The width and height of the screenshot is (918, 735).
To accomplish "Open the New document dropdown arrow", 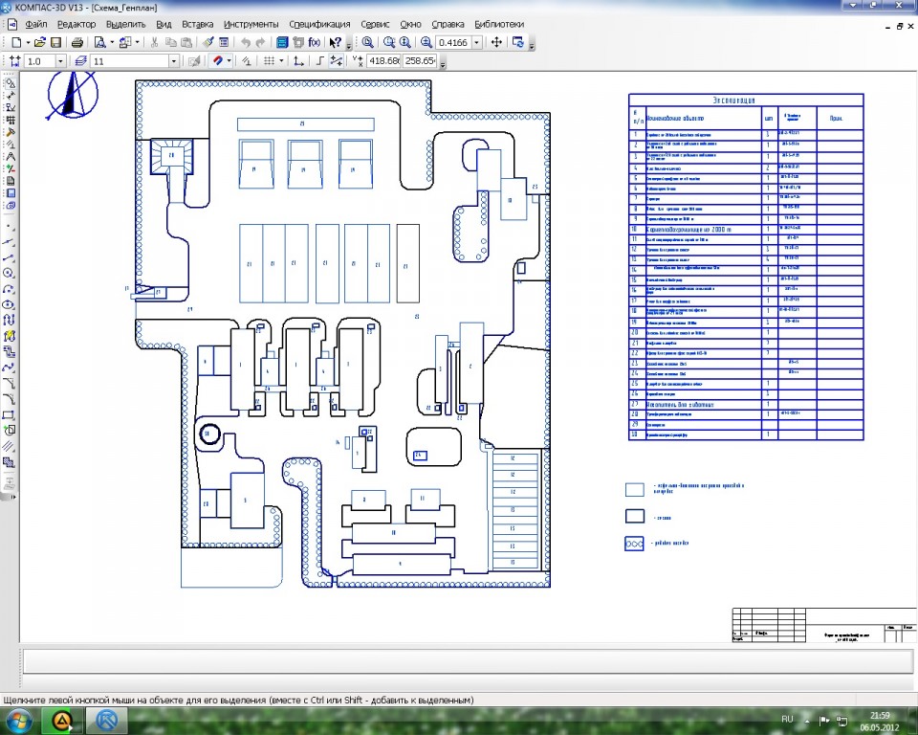I will pyautogui.click(x=28, y=42).
